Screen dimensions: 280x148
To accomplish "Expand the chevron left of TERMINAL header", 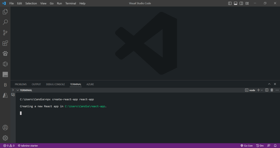I will click(13, 90).
